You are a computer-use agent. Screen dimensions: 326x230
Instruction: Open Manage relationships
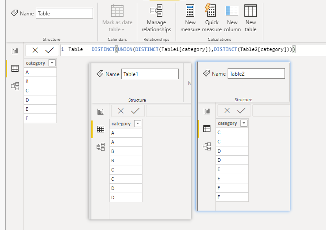(x=156, y=18)
